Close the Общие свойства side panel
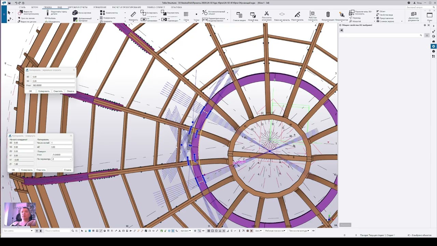This screenshot has width=437, height=246. 429,25
